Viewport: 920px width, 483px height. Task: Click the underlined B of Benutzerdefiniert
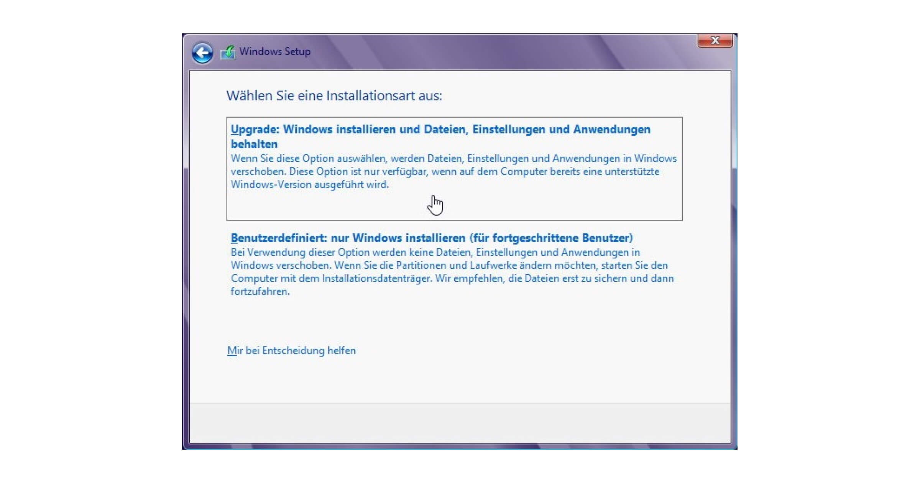pos(234,238)
